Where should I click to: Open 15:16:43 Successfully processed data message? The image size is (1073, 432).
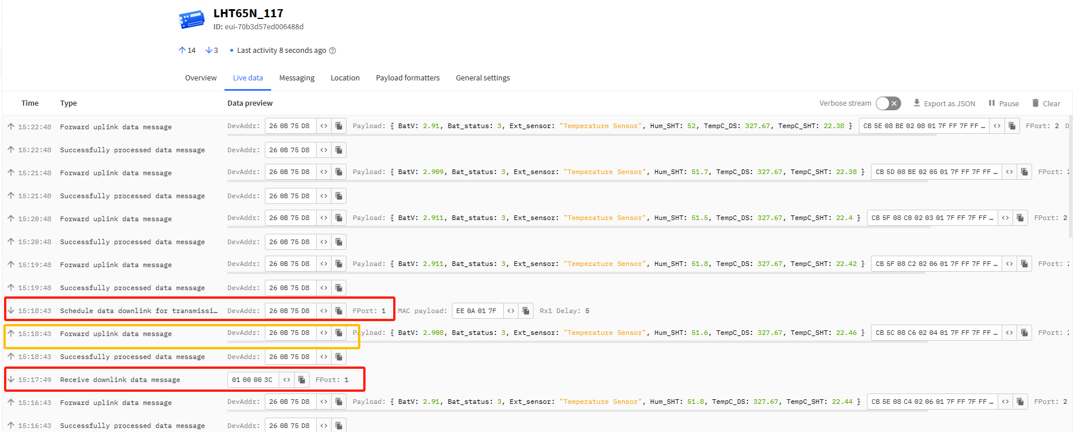536,425
